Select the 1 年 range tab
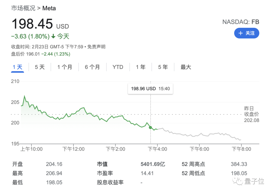273x193 pixels. [x=141, y=67]
